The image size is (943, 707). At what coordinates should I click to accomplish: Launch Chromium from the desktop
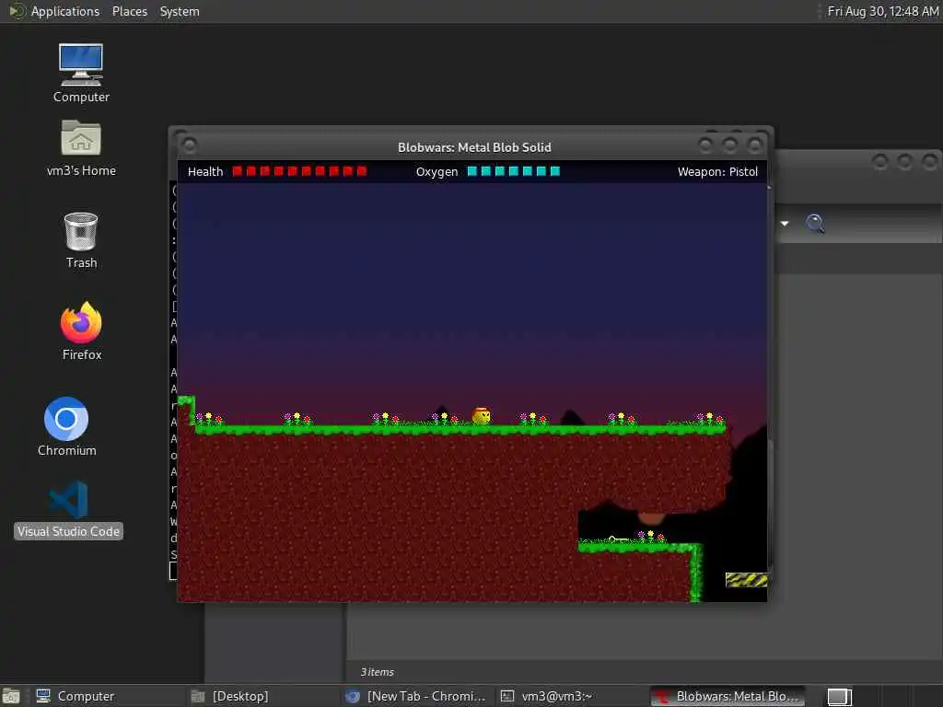tap(66, 426)
